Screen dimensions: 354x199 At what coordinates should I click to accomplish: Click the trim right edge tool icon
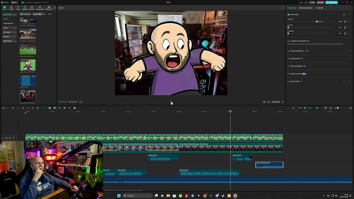(33, 108)
